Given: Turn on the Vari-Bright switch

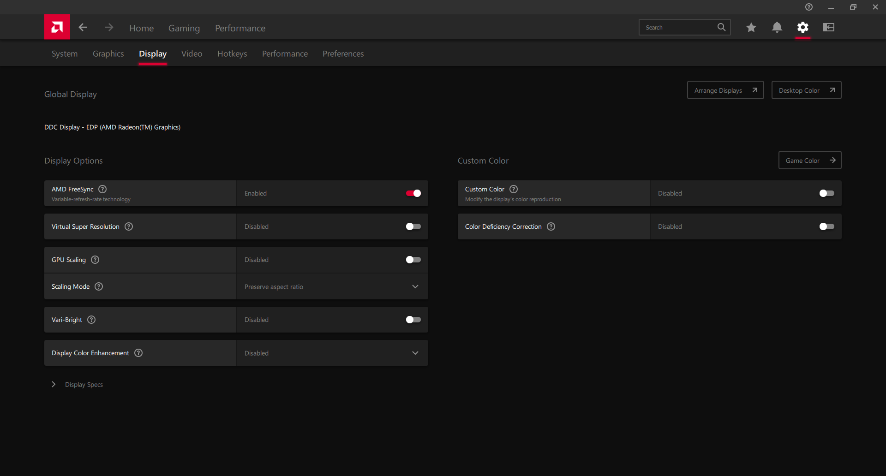Looking at the screenshot, I should click(x=413, y=320).
